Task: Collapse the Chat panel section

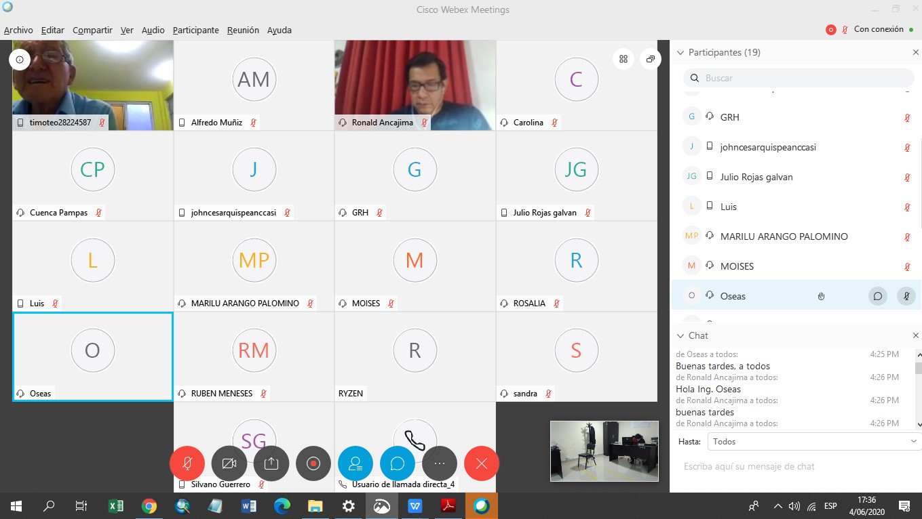Action: pyautogui.click(x=680, y=335)
